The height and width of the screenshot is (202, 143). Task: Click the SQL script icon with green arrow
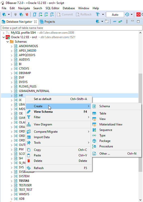click(40, 14)
